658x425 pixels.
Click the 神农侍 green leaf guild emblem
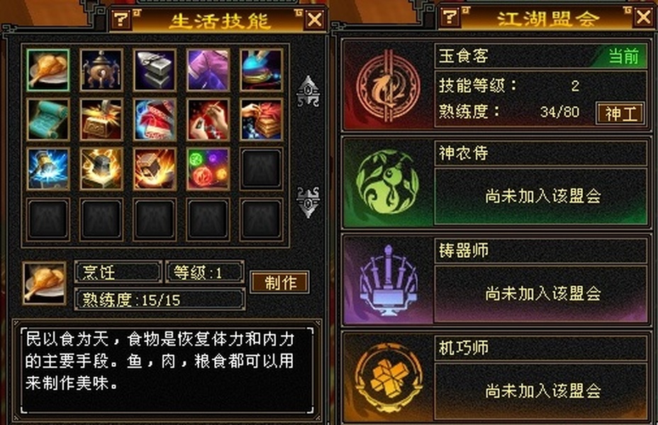pos(387,183)
